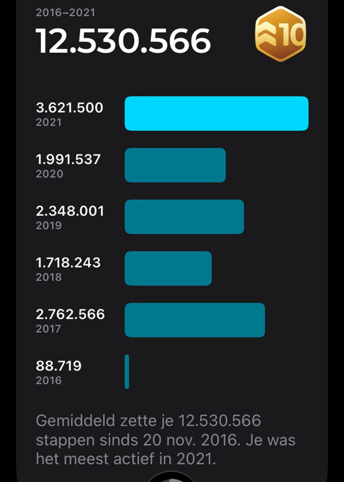Select the 2018 steps bar

pyautogui.click(x=168, y=268)
